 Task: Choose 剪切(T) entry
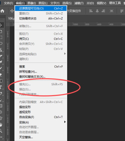point(41,34)
